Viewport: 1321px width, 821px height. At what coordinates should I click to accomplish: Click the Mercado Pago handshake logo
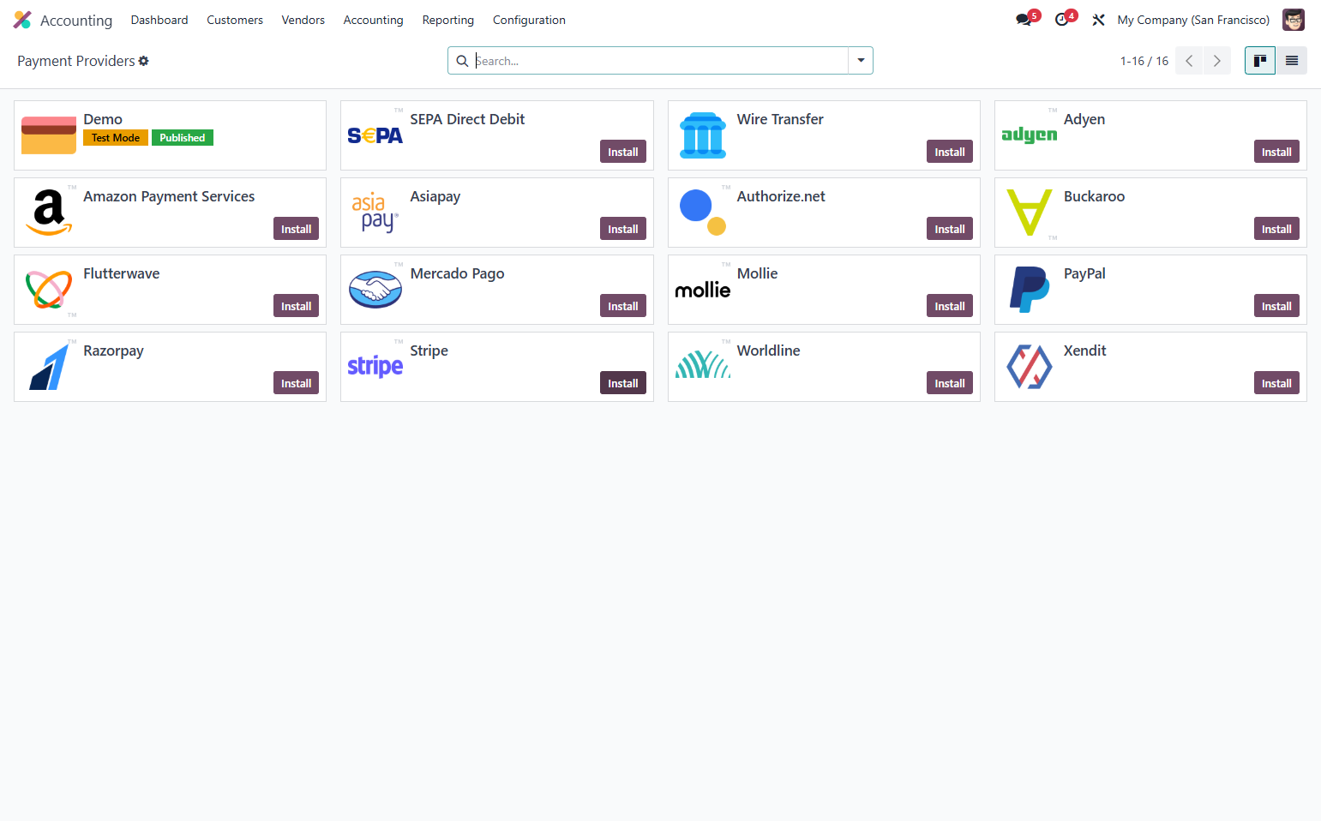coord(375,290)
